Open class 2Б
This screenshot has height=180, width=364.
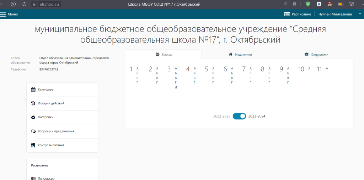[157, 73]
